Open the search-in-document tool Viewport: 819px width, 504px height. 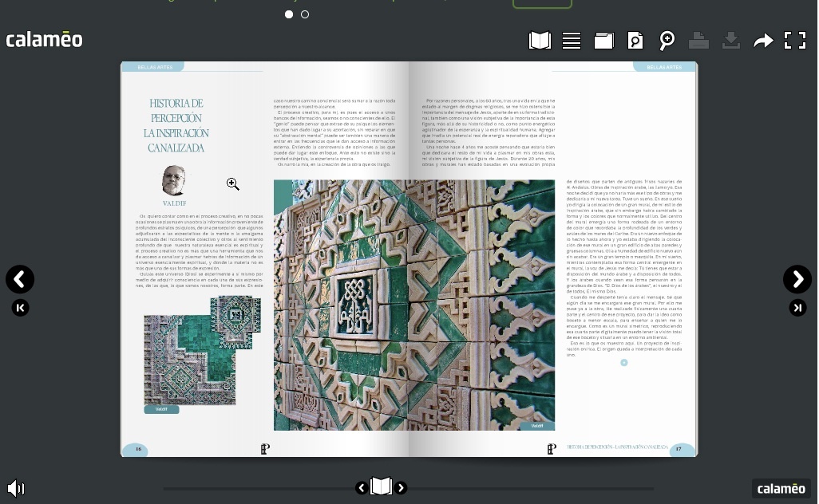coord(635,40)
